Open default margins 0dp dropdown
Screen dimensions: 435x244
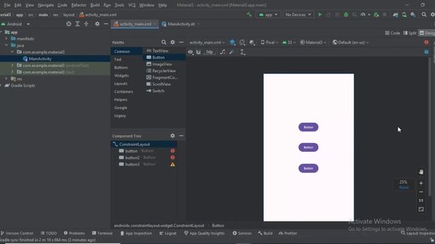click(209, 52)
